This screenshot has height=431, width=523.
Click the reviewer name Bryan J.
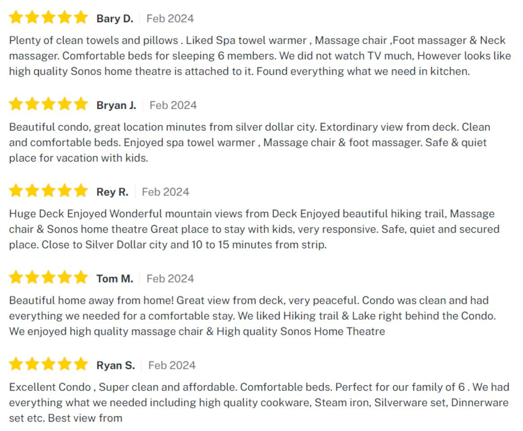[116, 105]
